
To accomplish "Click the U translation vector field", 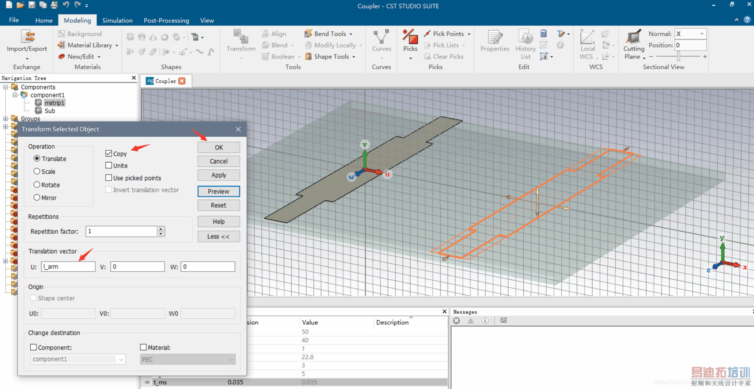I will coord(68,266).
